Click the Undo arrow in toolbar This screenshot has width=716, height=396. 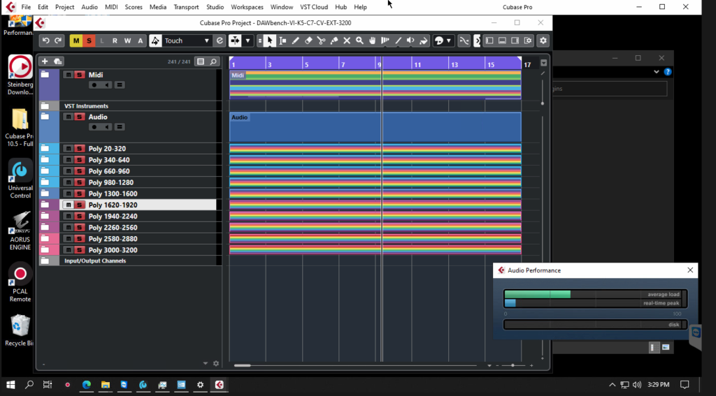pos(45,41)
